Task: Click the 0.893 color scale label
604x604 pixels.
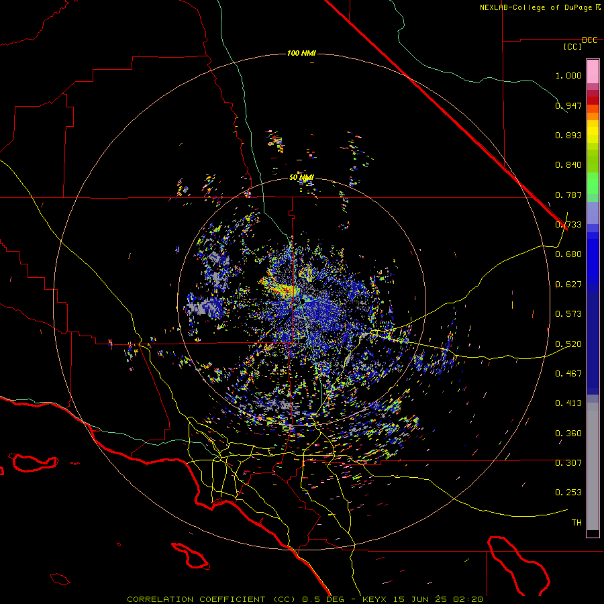Action: pyautogui.click(x=568, y=135)
